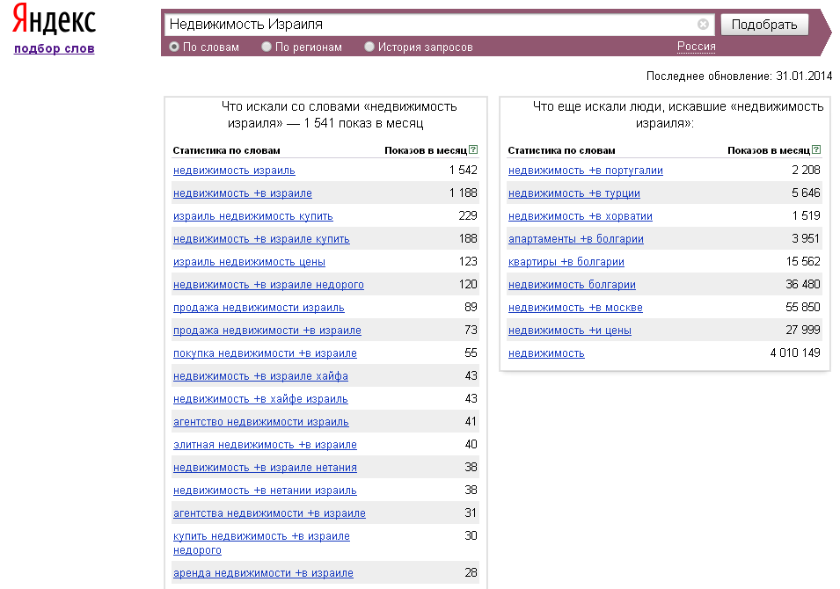Image resolution: width=840 pixels, height=589 pixels.
Task: Open недвижимость +в португалии link
Action: click(x=586, y=171)
